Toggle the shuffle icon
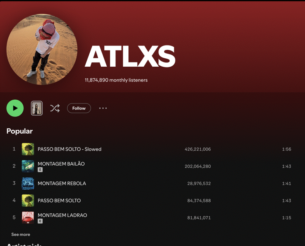Screen dimensions: 305x246 (x=55, y=108)
